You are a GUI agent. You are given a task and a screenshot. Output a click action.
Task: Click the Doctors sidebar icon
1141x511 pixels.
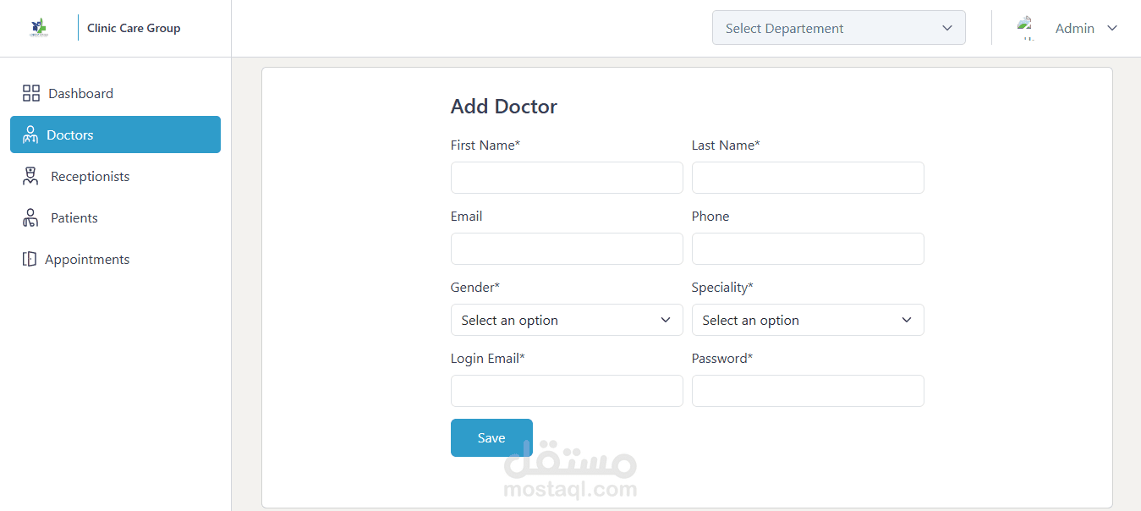point(30,135)
